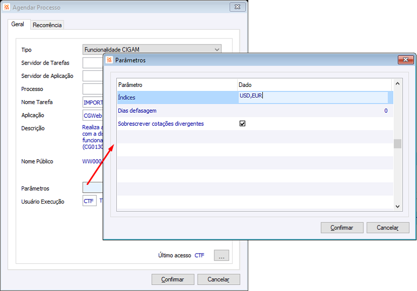Open the Tipo dropdown Funcionalidade CIGAM
This screenshot has height=291, width=417.
[x=152, y=50]
